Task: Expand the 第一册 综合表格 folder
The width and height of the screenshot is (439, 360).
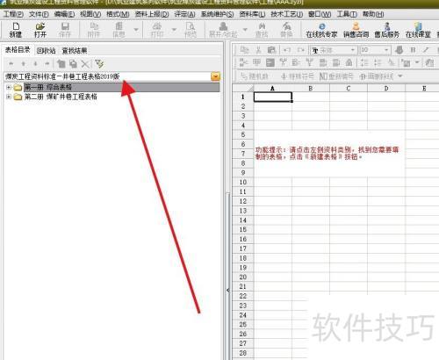Action: 9,87
